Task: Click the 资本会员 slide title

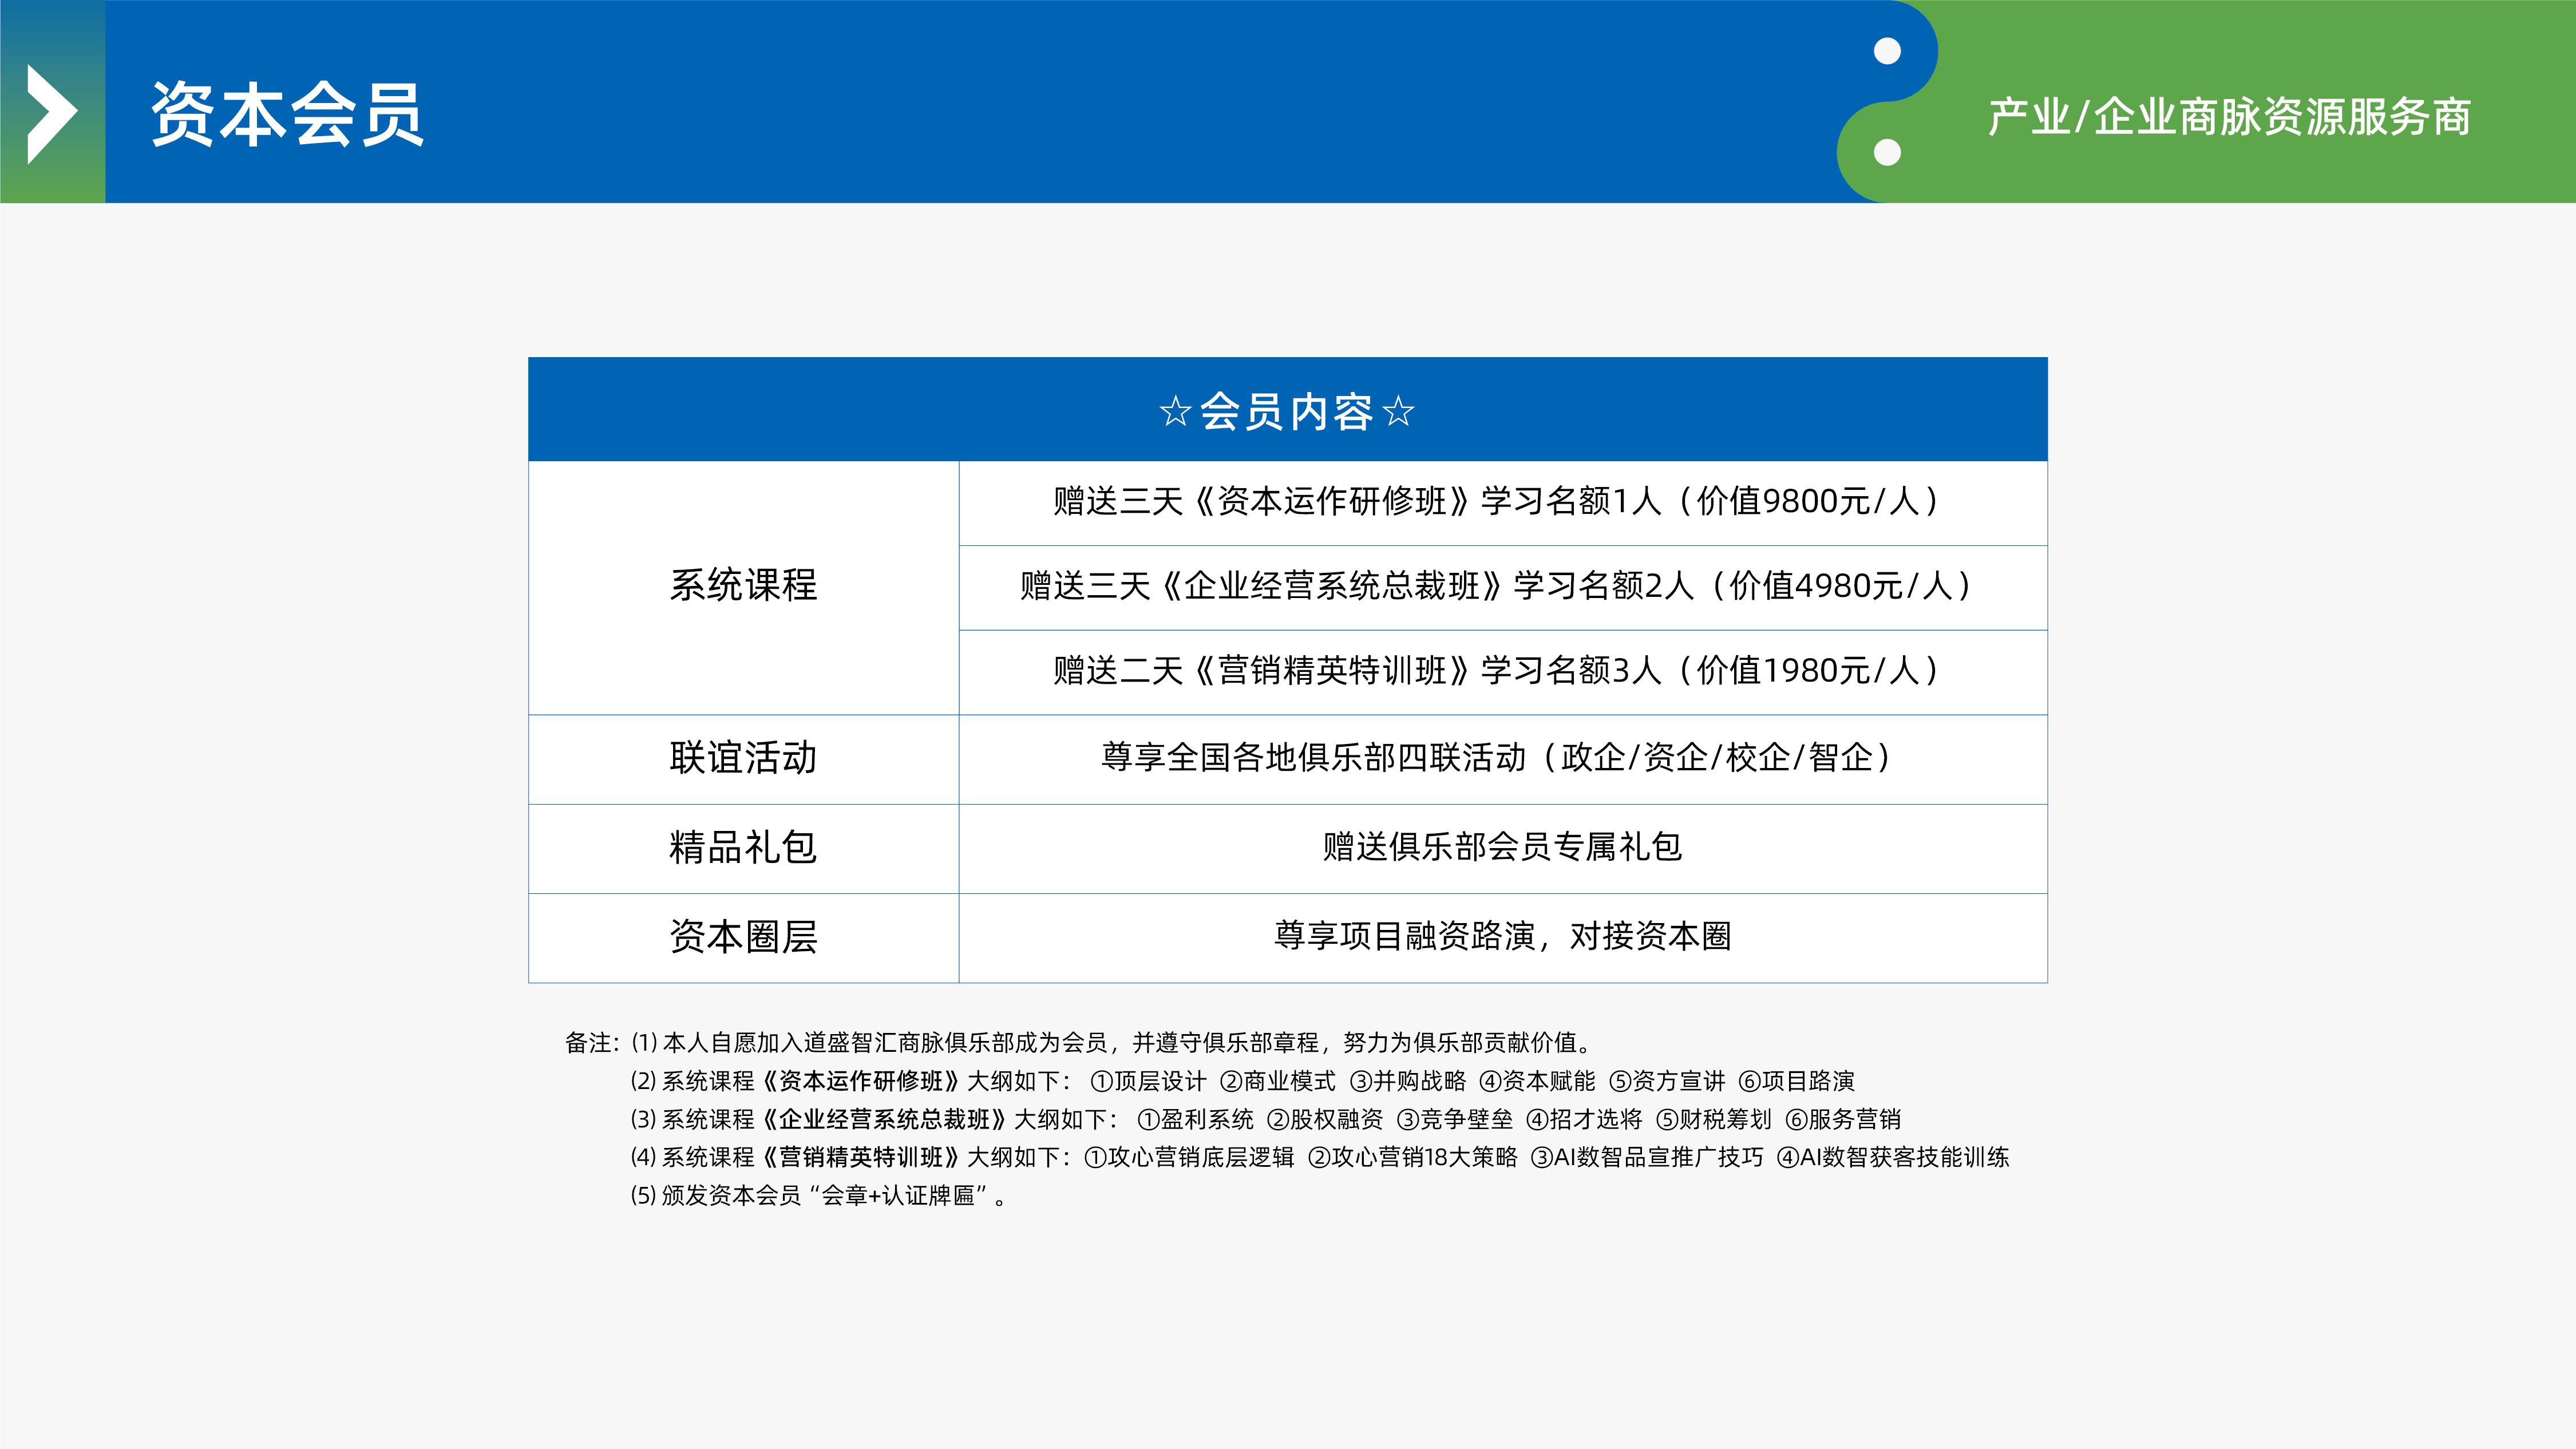Action: tap(288, 115)
